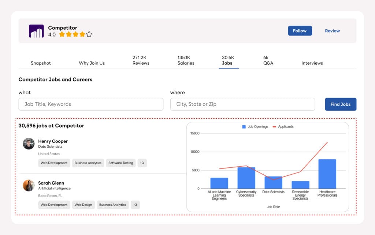Click the Find Jobs button
Image resolution: width=375 pixels, height=235 pixels.
(x=341, y=104)
